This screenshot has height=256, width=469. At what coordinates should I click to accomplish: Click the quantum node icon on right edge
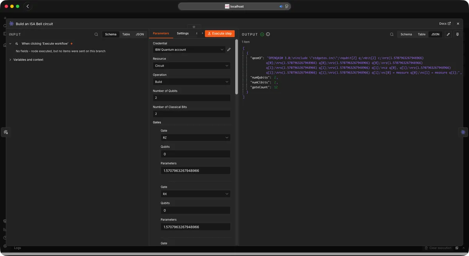(x=463, y=132)
